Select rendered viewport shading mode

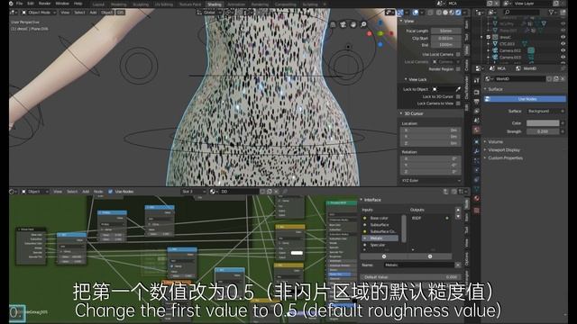coord(458,13)
